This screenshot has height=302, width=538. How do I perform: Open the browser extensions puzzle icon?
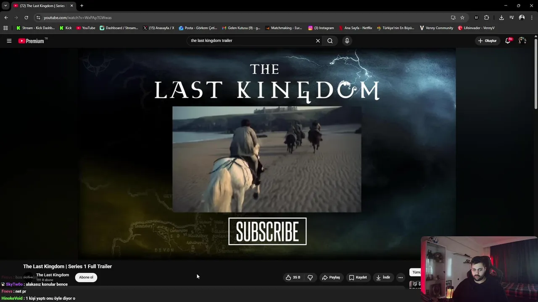487,18
